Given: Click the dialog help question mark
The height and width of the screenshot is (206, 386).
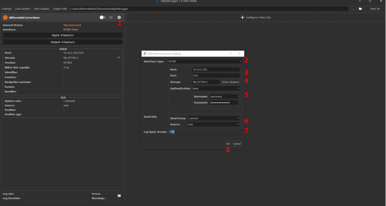Looking at the screenshot, I should 230,54.
